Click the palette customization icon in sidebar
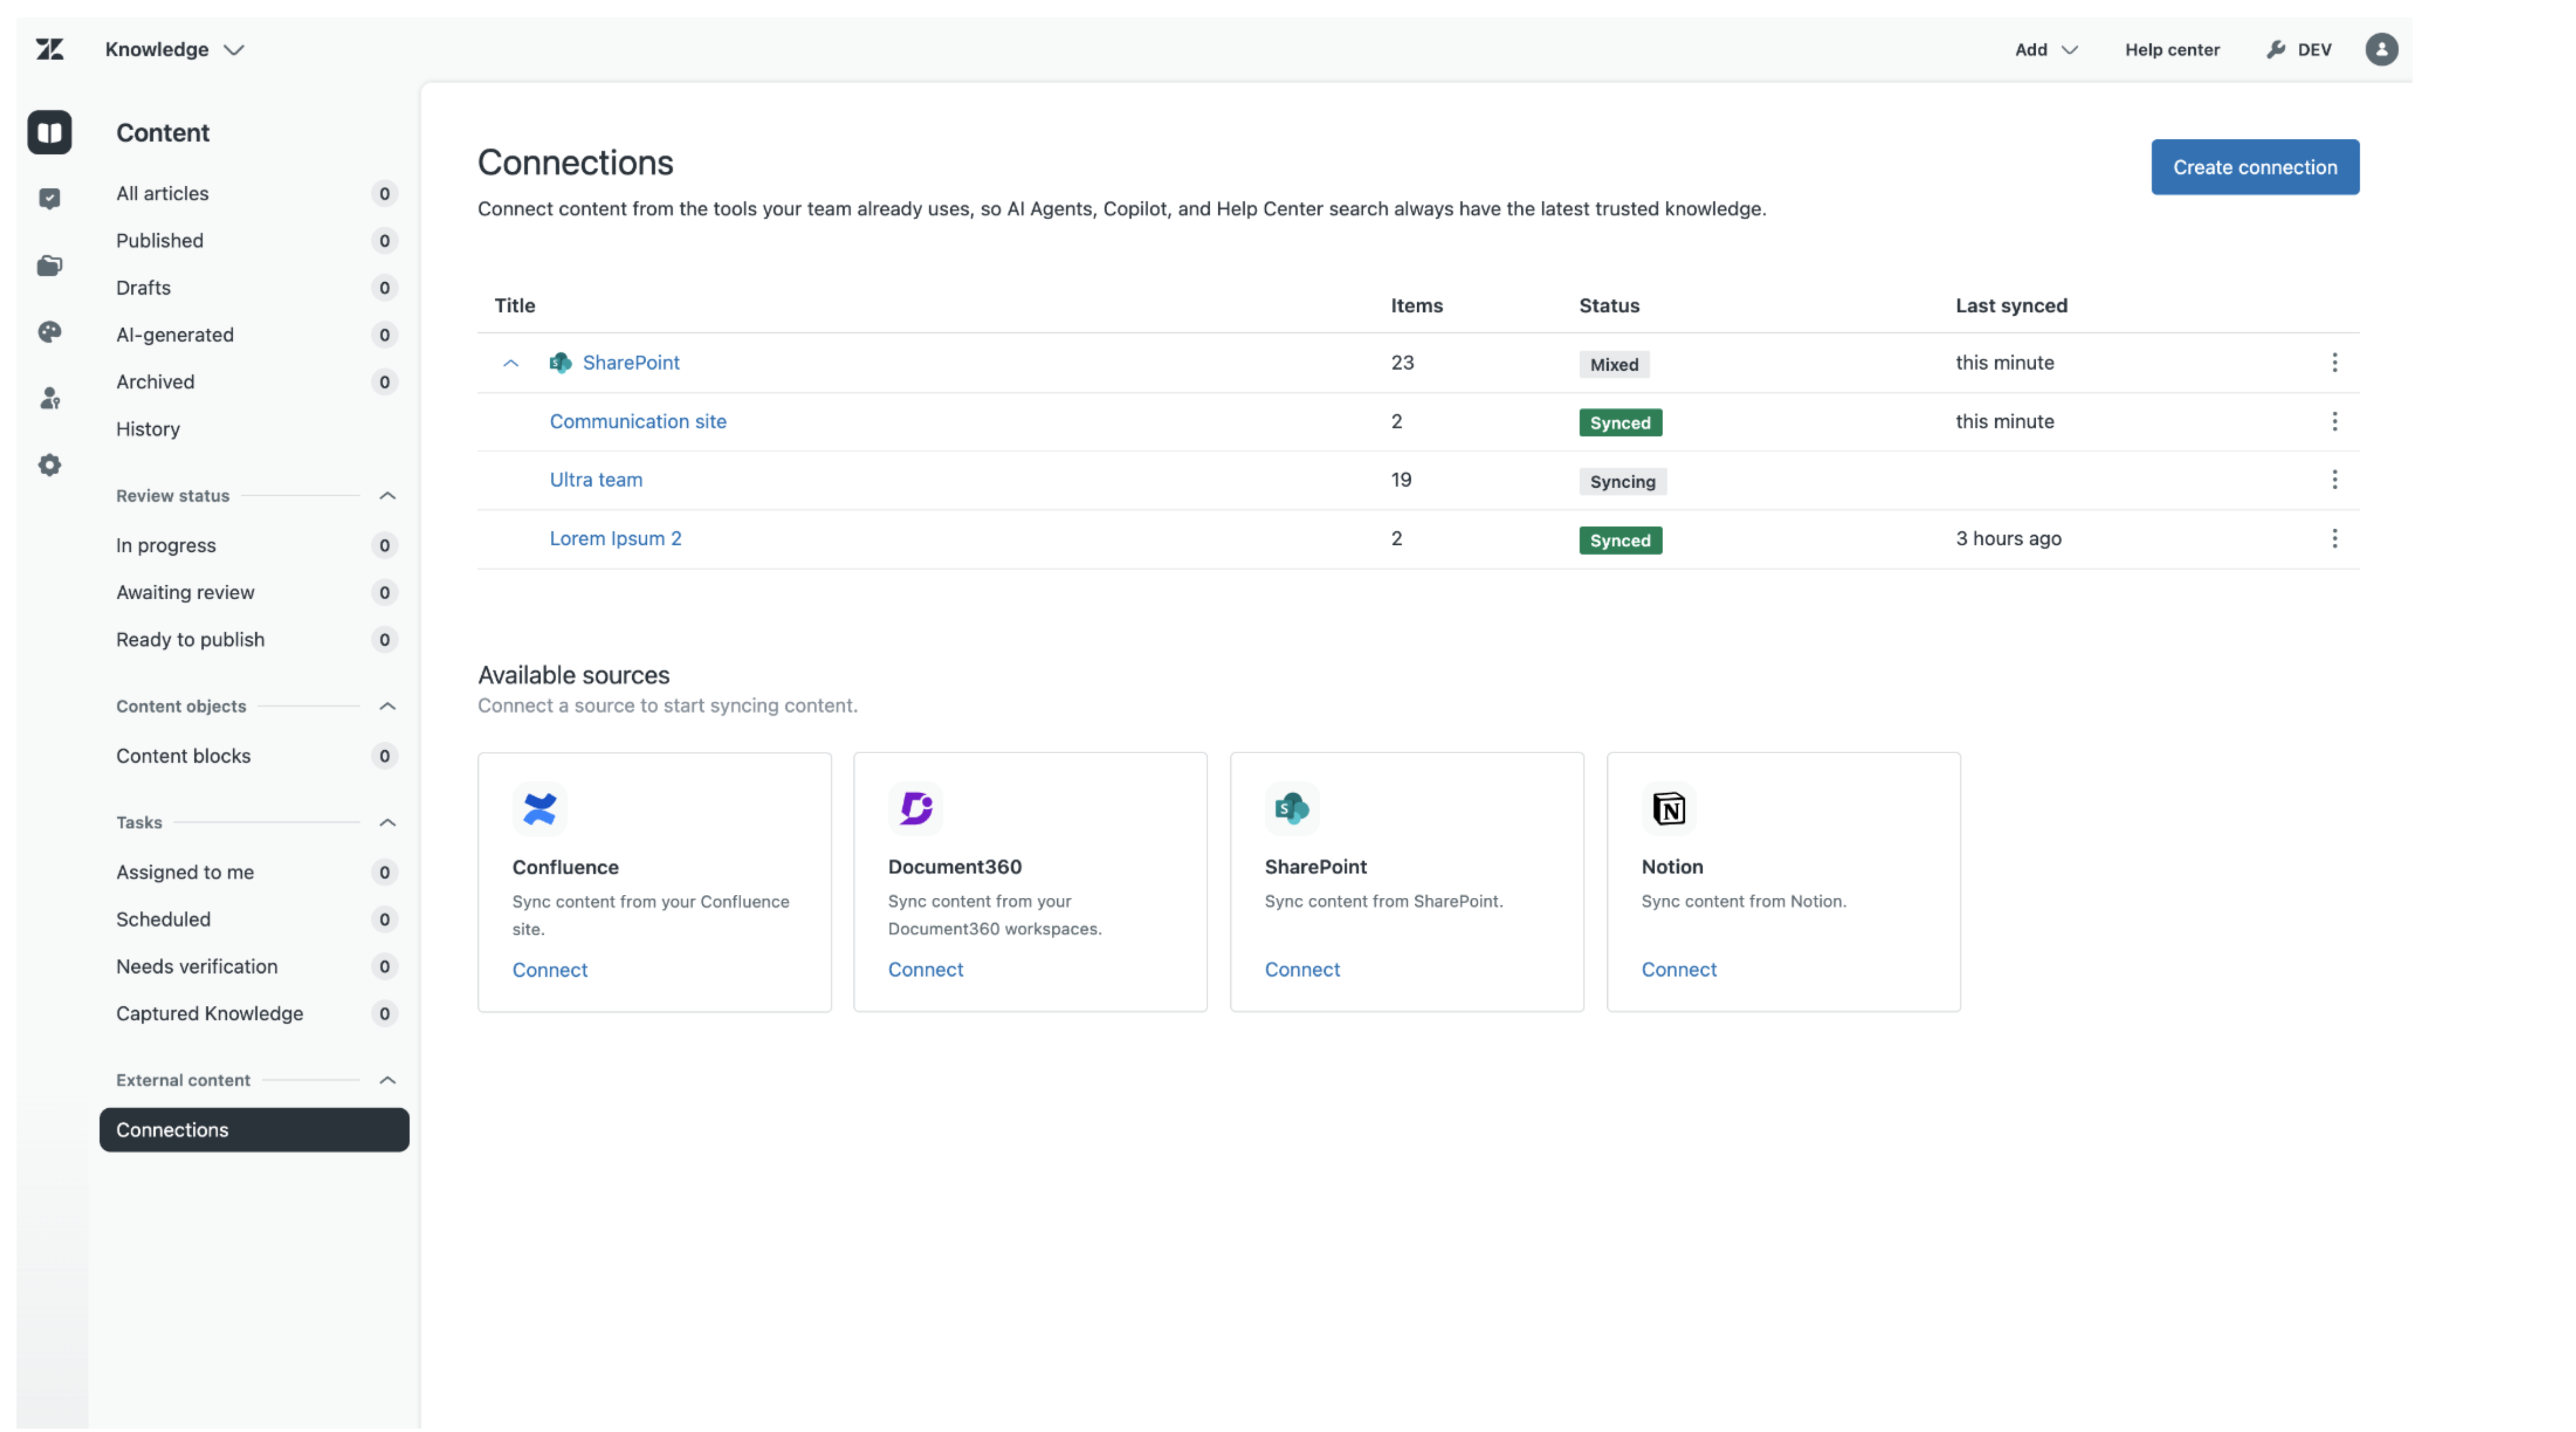Screen dimensions: 2576x1432 point(50,332)
